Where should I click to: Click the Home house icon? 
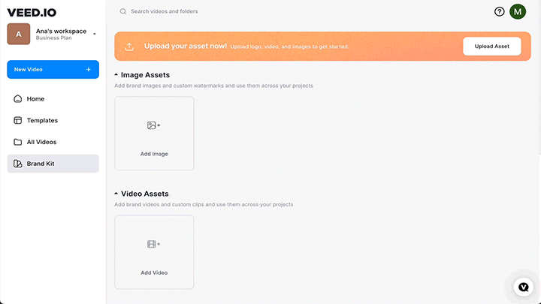(x=17, y=99)
